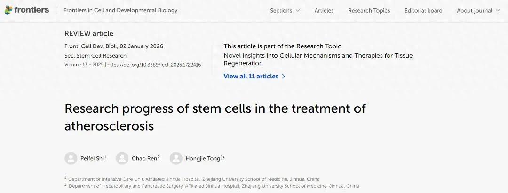Go to Research Topics
Image resolution: width=508 pixels, height=193 pixels.
369,11
